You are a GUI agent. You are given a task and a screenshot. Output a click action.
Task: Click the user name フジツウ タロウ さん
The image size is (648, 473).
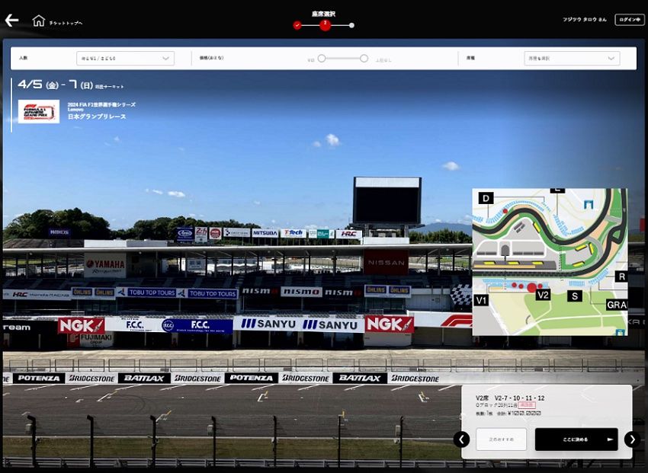point(585,19)
